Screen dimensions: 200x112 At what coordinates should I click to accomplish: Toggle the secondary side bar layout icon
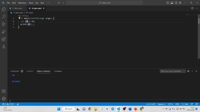(x=176, y=3)
